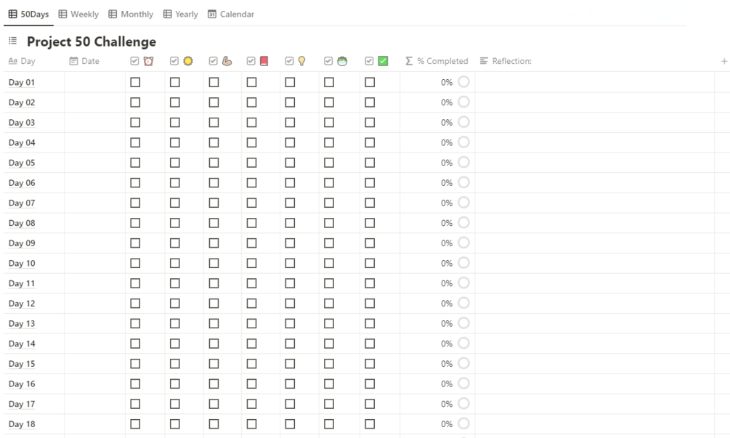Switch to the Weekly view tab

click(x=78, y=14)
